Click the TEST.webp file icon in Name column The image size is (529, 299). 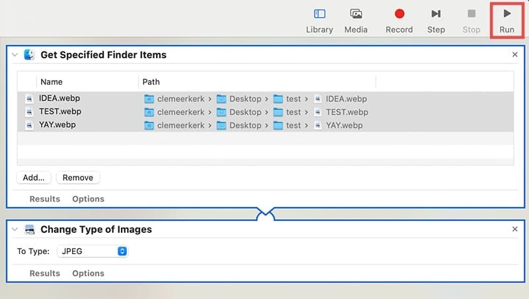point(29,112)
